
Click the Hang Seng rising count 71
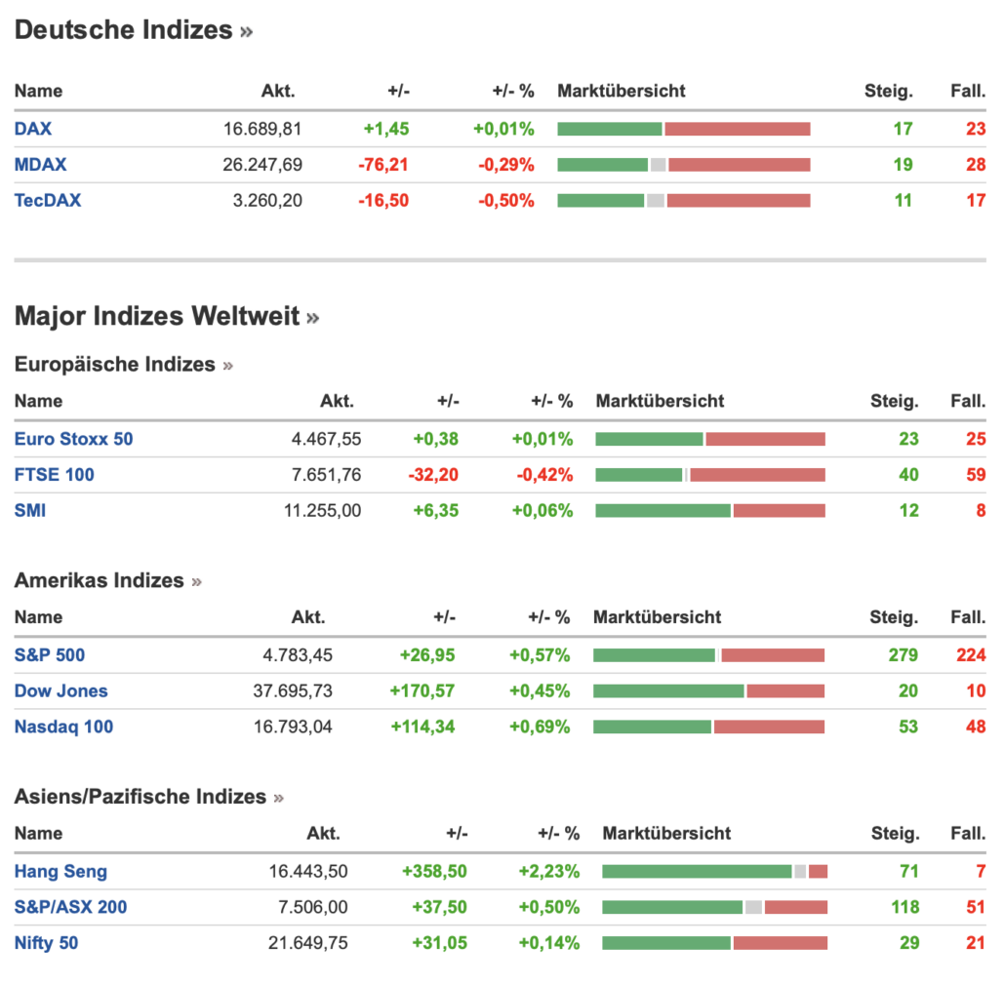pyautogui.click(x=909, y=872)
